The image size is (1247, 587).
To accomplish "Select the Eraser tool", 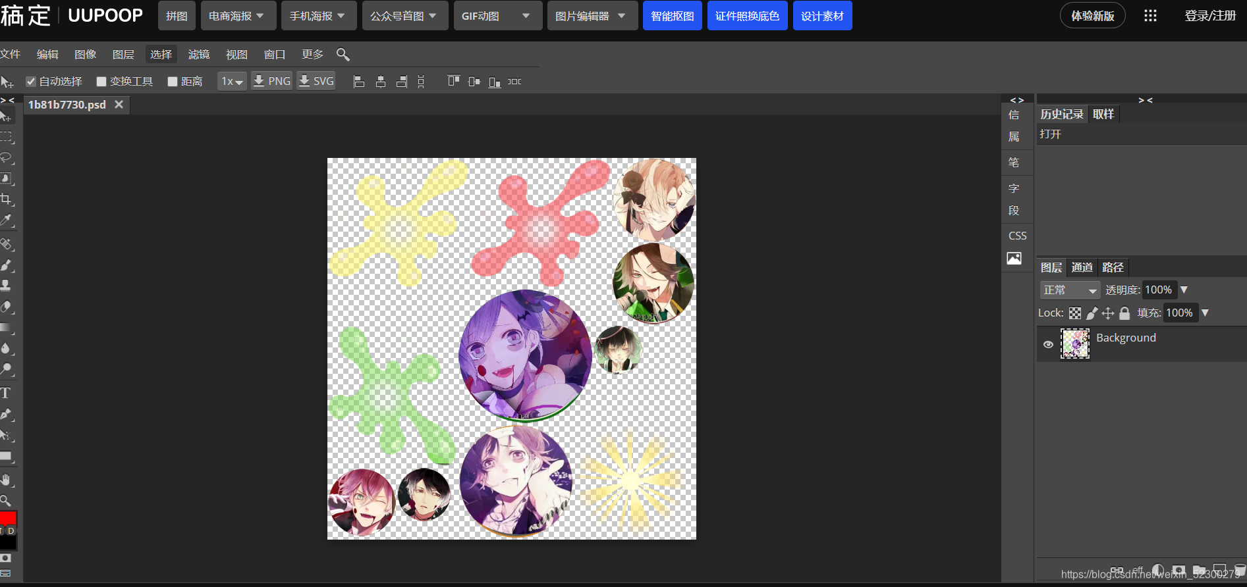I will (x=6, y=307).
